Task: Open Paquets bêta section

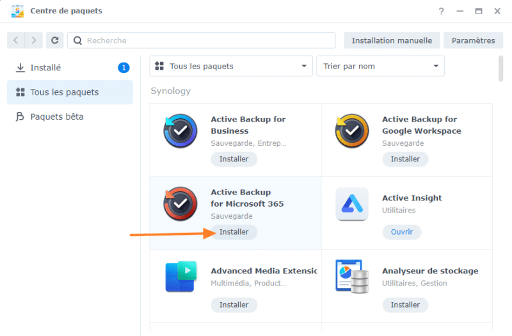Action: (x=70, y=116)
